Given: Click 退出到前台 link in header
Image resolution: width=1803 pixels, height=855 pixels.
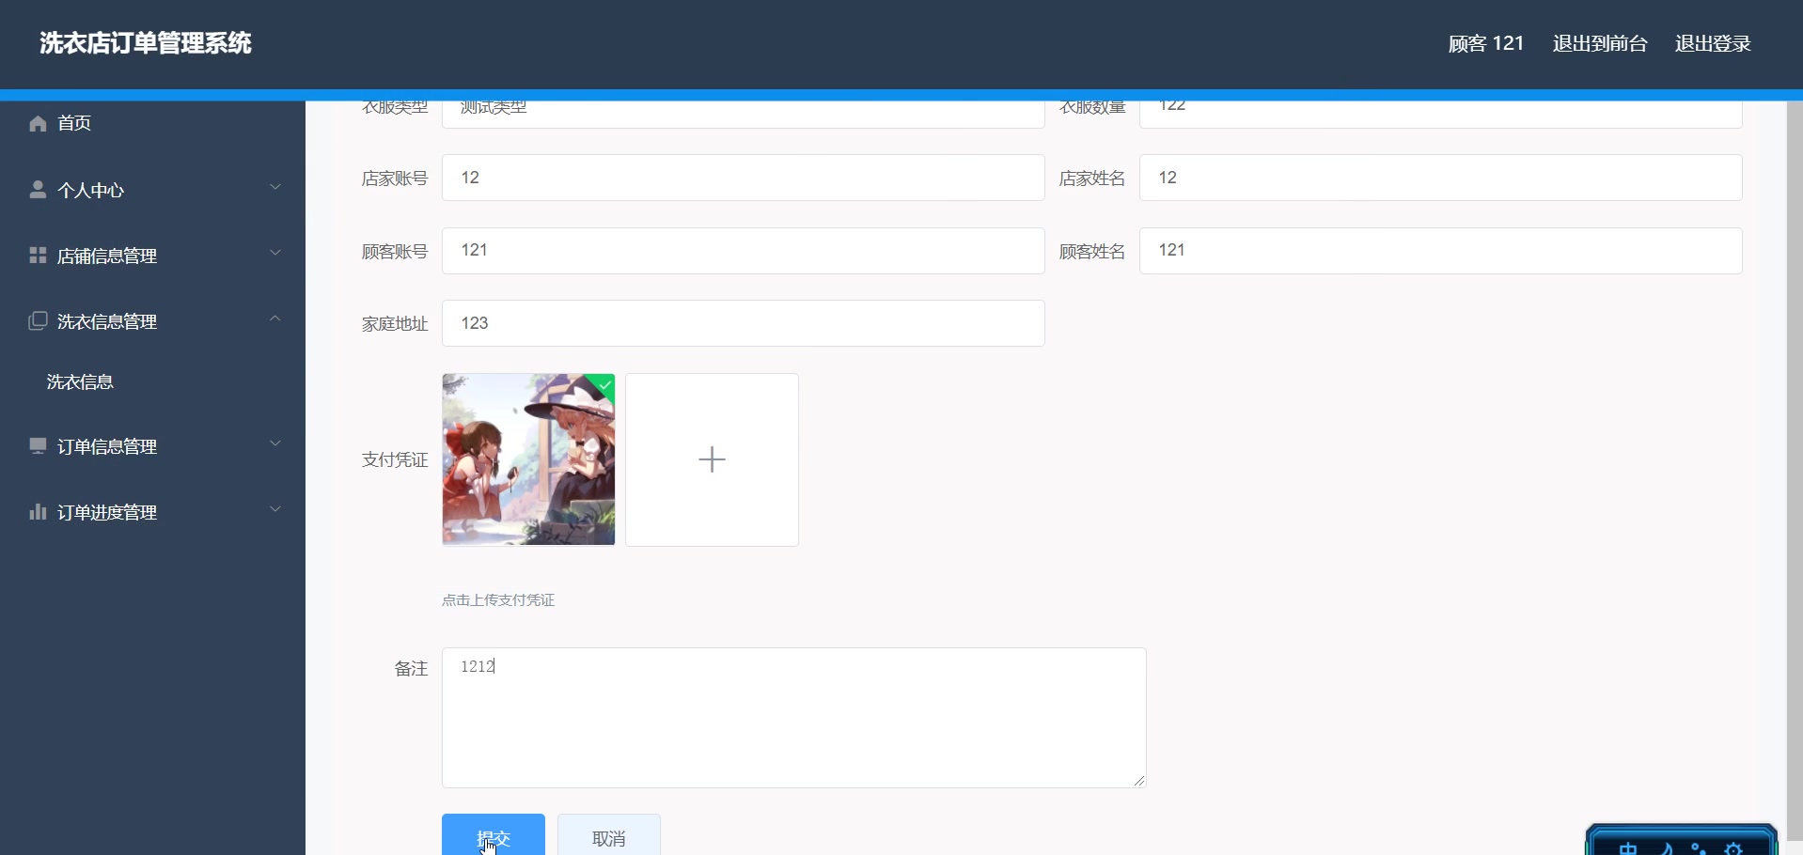Looking at the screenshot, I should 1600,43.
